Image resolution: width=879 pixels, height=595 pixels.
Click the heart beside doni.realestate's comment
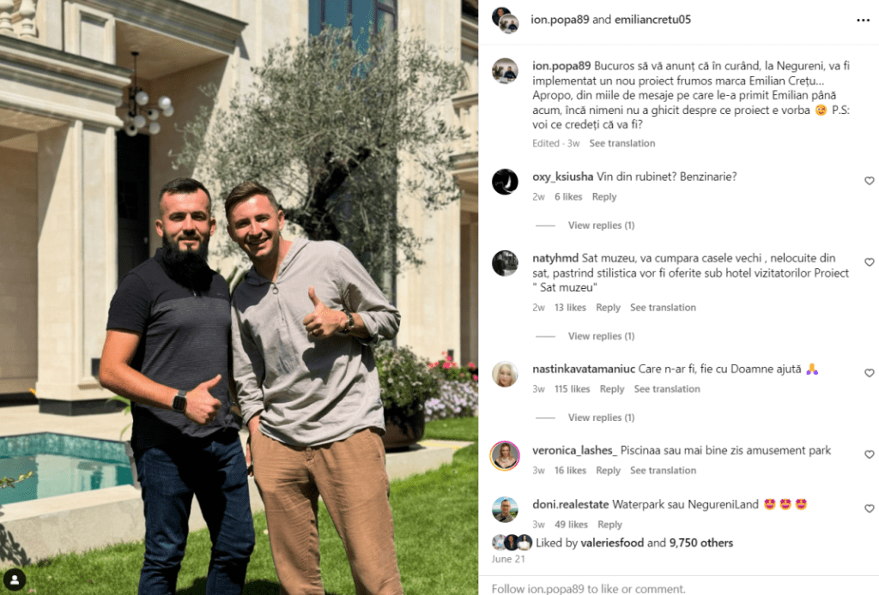[x=869, y=508]
